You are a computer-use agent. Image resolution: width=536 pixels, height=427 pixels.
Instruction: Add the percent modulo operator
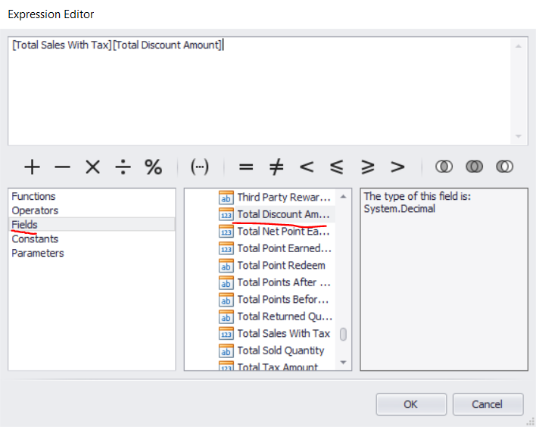point(153,167)
